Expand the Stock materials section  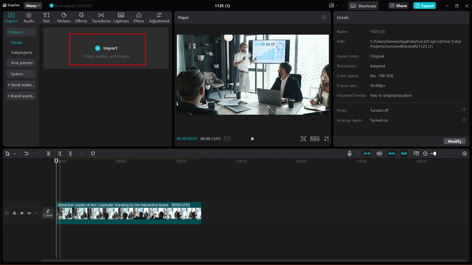(x=21, y=85)
